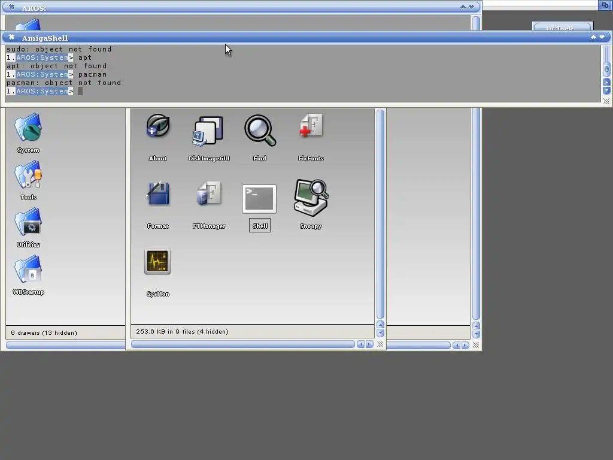Click System window scroll-right arrow
The height and width of the screenshot is (460, 613).
(369, 344)
